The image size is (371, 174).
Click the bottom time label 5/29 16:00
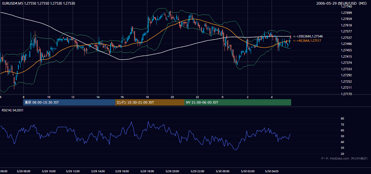pos(123,171)
